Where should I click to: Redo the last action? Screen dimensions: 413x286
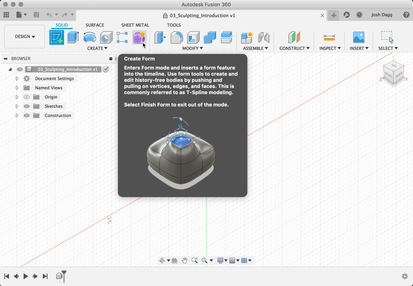(65, 15)
